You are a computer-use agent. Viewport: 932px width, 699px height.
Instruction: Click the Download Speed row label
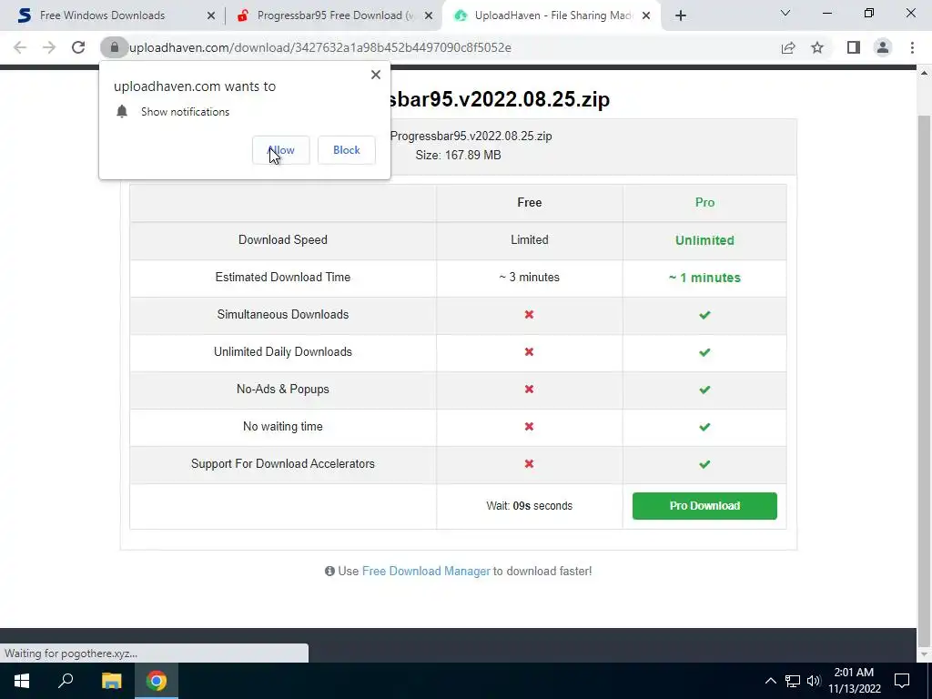click(x=283, y=240)
